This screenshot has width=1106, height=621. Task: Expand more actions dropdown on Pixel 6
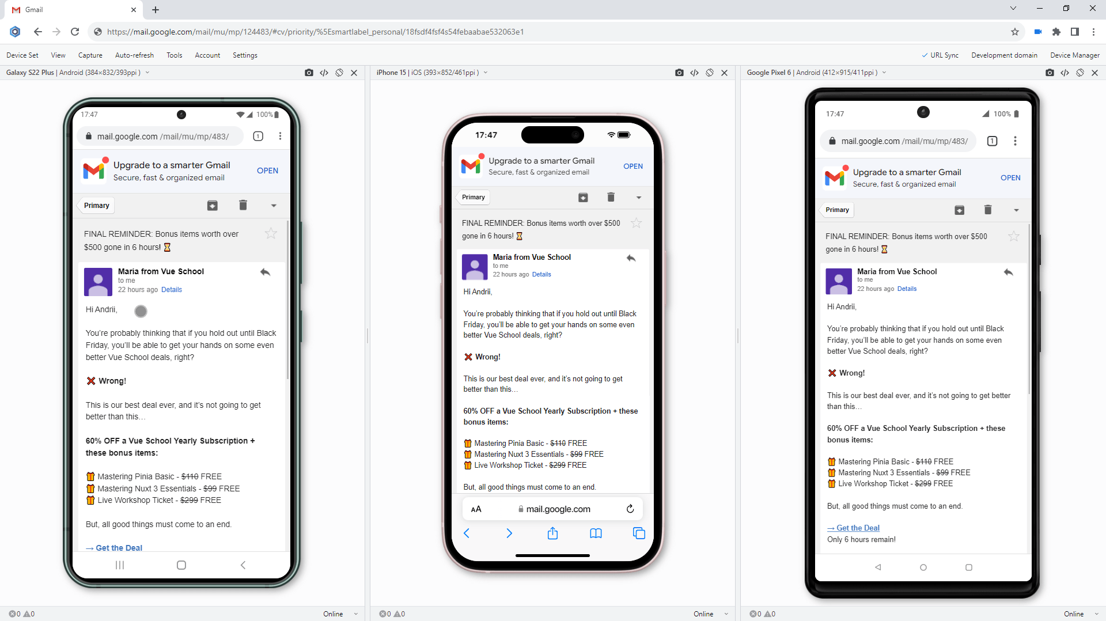click(x=1016, y=210)
